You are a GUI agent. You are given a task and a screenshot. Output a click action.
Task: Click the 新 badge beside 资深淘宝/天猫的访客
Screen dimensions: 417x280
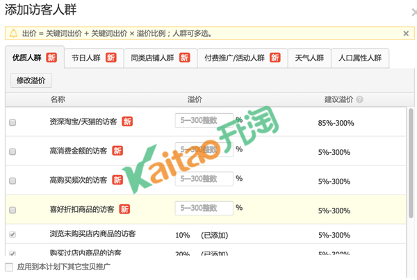click(127, 122)
